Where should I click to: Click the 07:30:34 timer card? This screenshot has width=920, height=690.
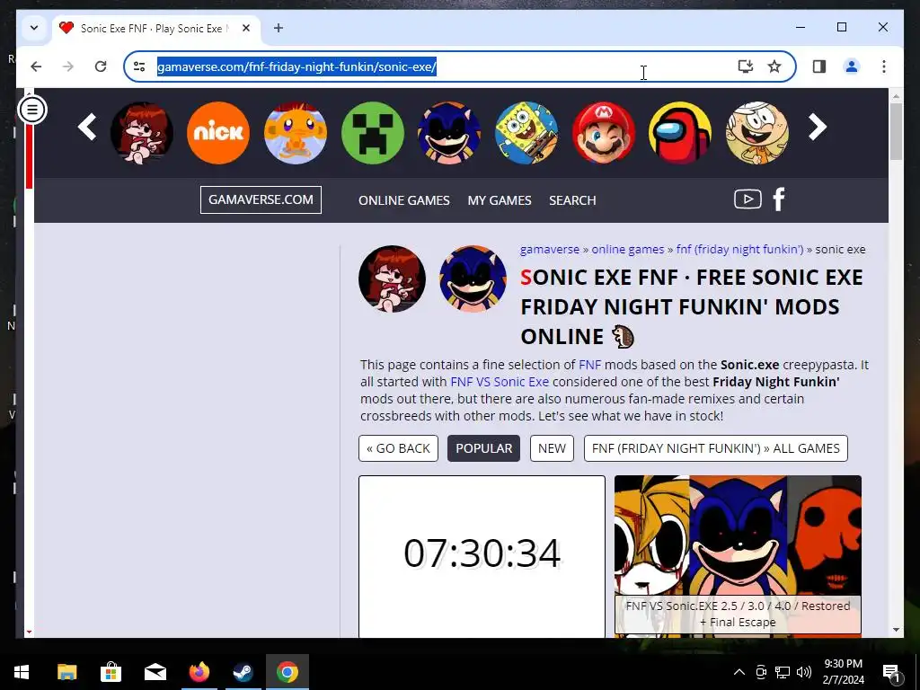482,555
